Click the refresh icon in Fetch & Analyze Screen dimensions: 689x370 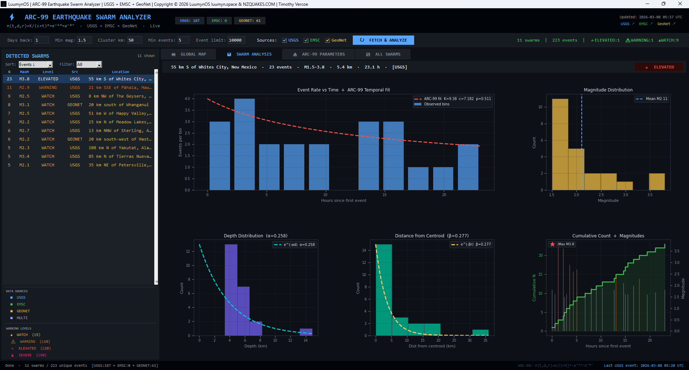(362, 40)
